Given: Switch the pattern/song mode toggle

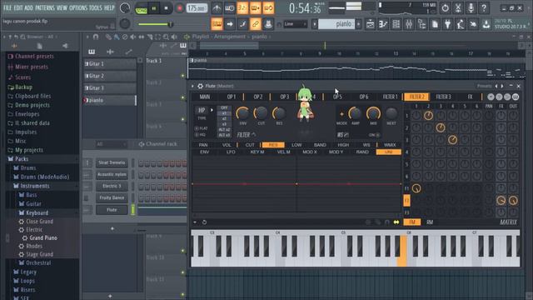Looking at the screenshot, I should tap(141, 8).
